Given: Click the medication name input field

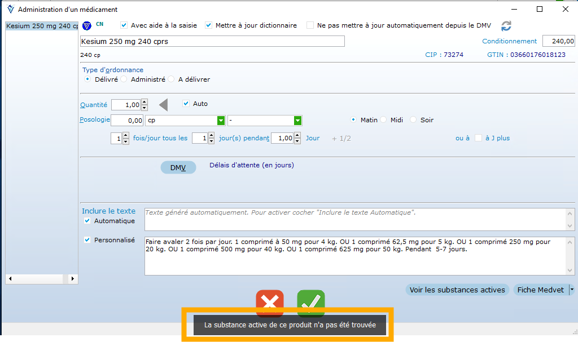Looking at the screenshot, I should pyautogui.click(x=212, y=41).
